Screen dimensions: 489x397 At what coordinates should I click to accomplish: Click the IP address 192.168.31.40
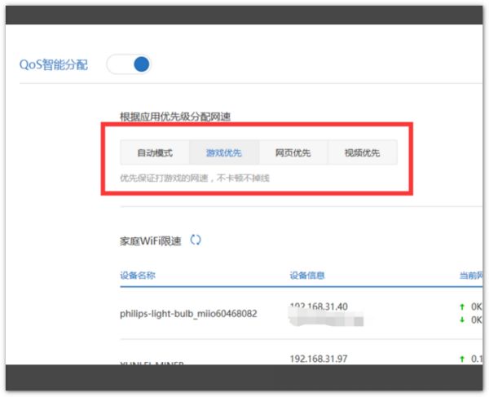pyautogui.click(x=319, y=307)
